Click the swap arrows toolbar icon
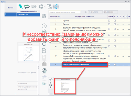The height and width of the screenshot is (96, 131). [27, 6]
